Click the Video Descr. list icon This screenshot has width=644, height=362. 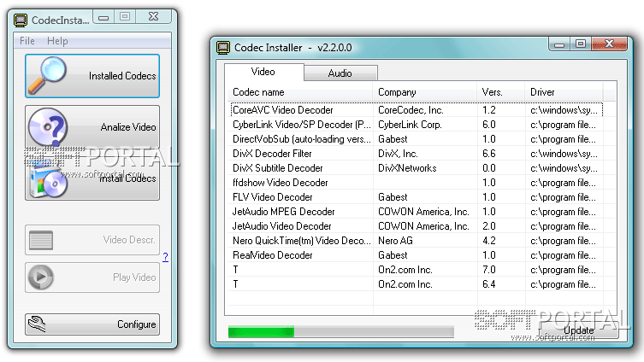coord(41,240)
